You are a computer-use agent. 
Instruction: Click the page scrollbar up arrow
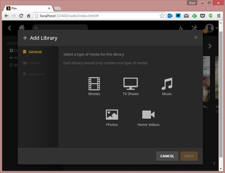tap(221, 22)
